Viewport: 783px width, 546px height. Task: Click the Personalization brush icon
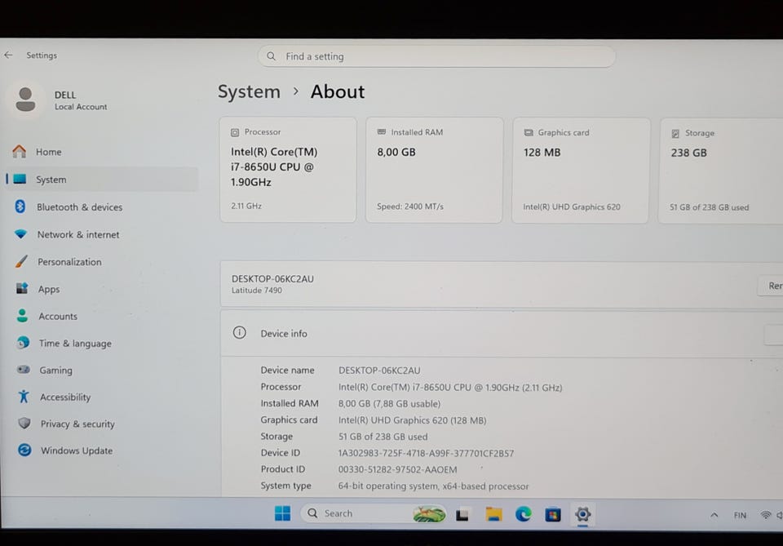pyautogui.click(x=21, y=261)
